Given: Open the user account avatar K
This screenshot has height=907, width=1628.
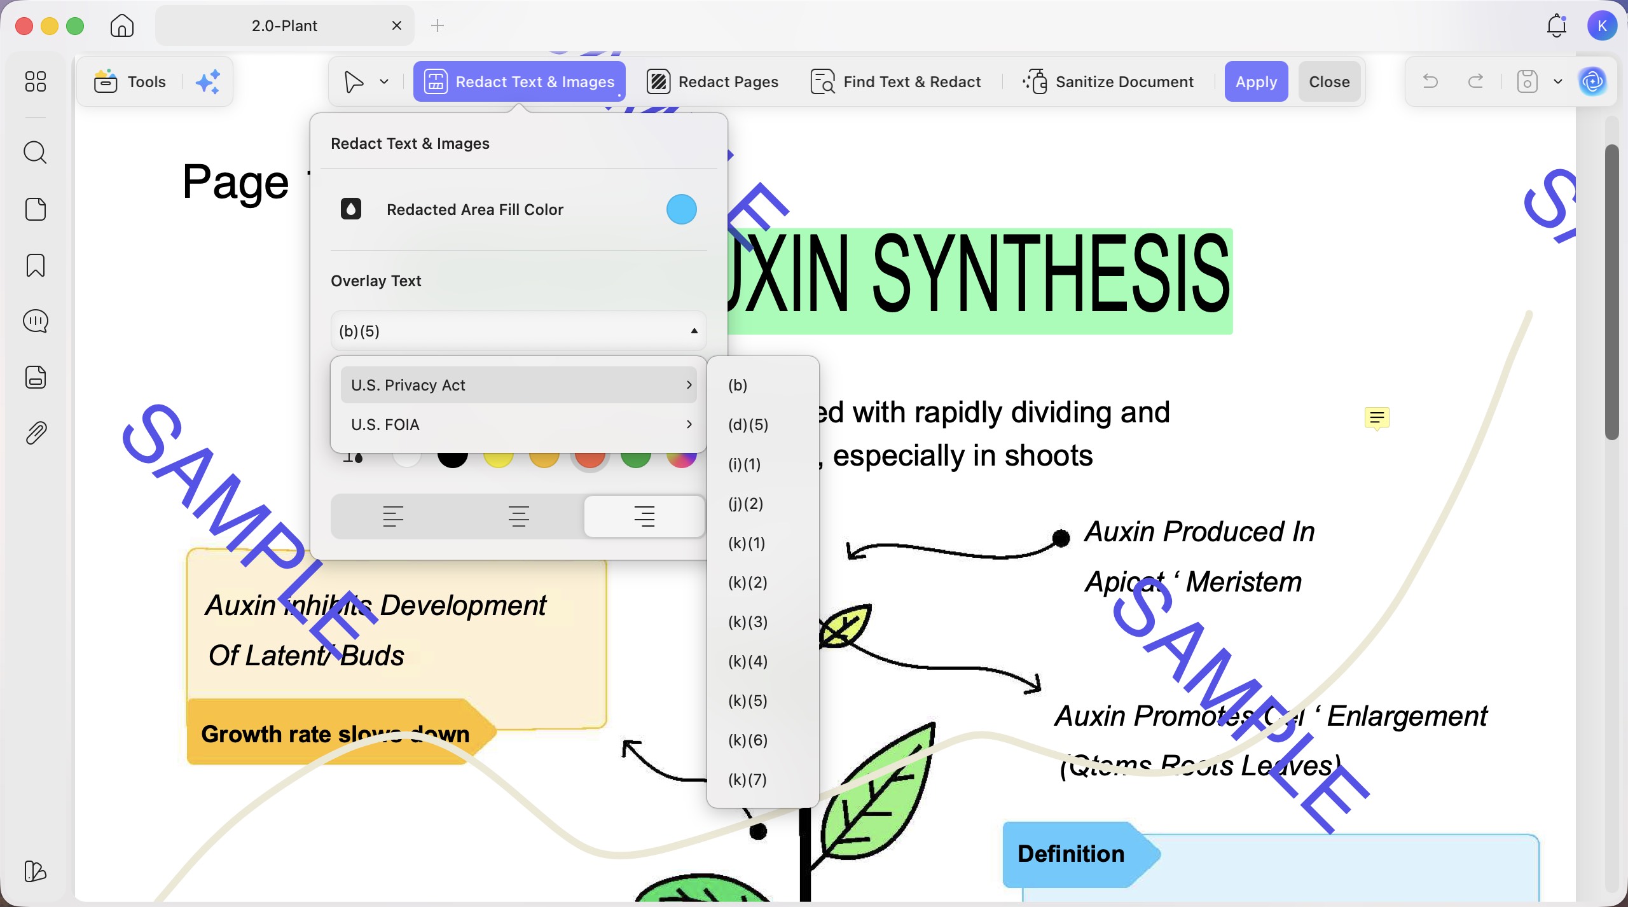Looking at the screenshot, I should point(1602,25).
